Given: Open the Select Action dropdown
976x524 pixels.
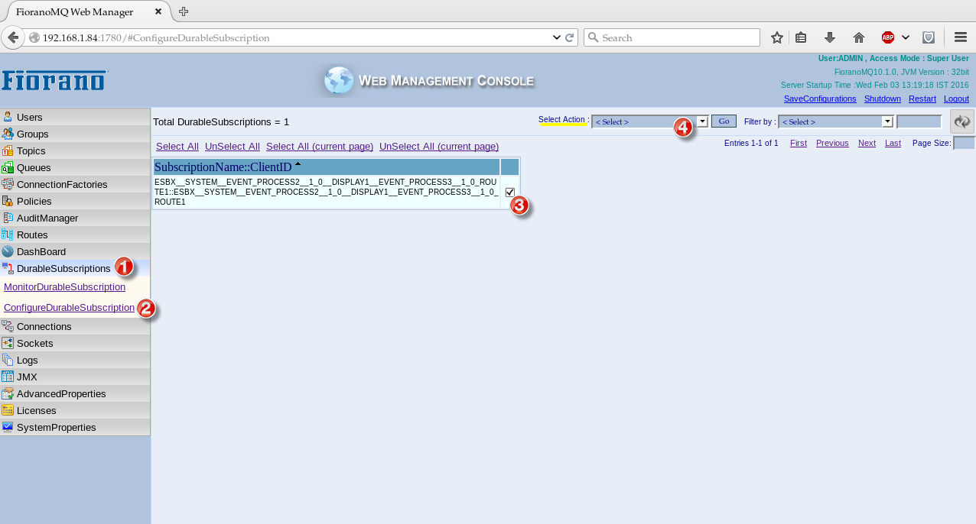Looking at the screenshot, I should 650,121.
